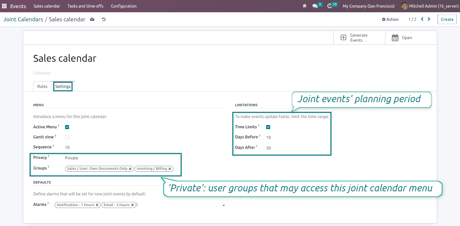Image resolution: width=460 pixels, height=226 pixels.
Task: Go to next record arrow
Action: point(429,19)
